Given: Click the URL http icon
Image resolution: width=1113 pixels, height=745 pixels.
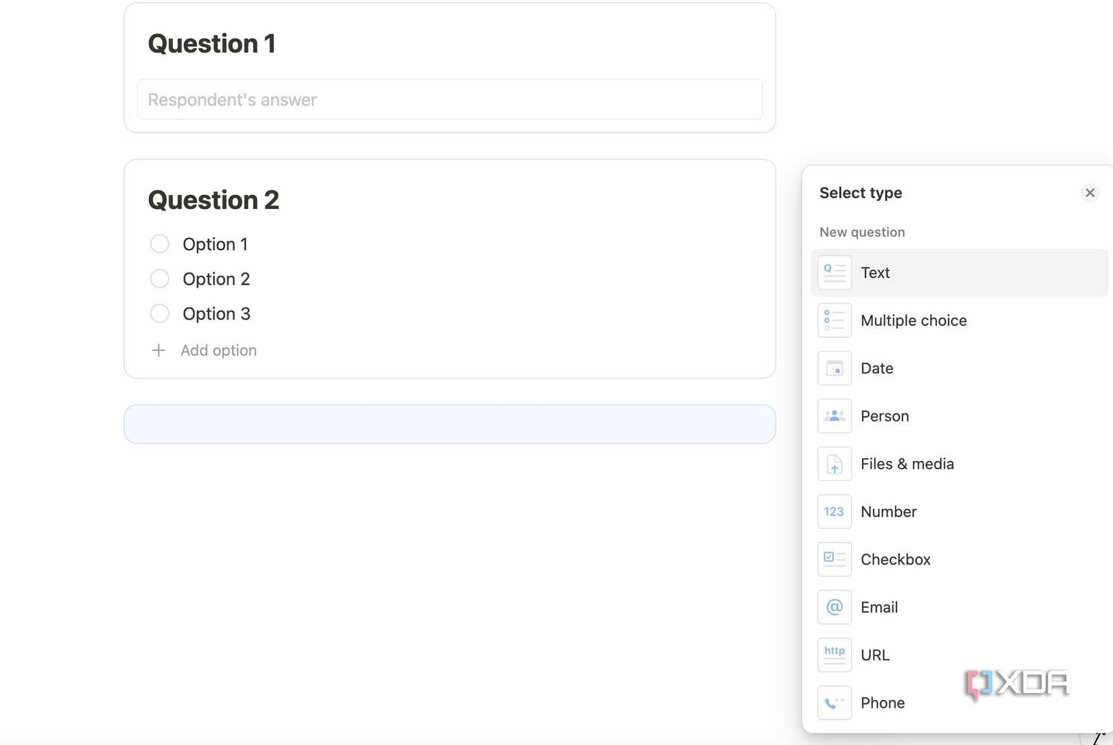Looking at the screenshot, I should tap(834, 655).
